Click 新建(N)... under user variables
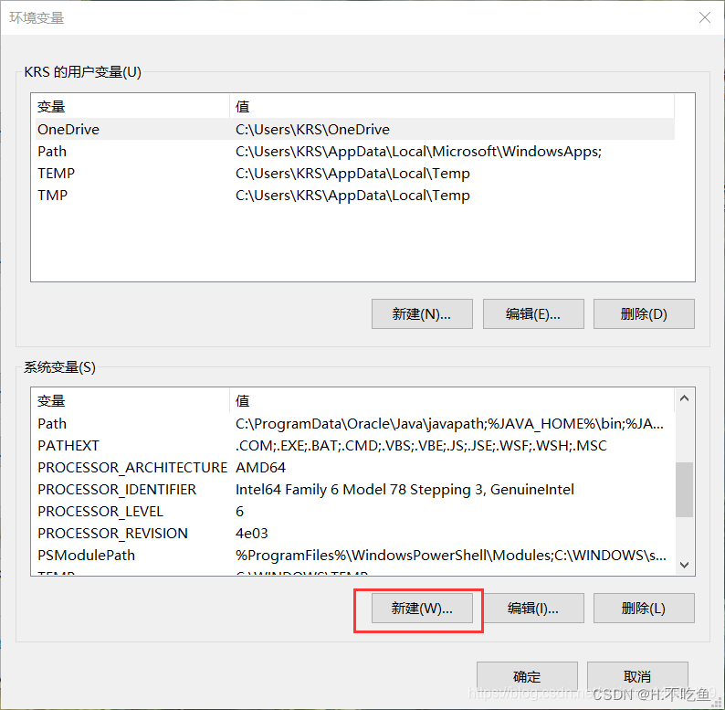725x710 pixels. coord(422,313)
